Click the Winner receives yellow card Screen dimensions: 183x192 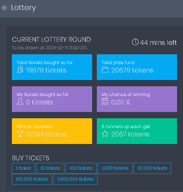[52, 131]
